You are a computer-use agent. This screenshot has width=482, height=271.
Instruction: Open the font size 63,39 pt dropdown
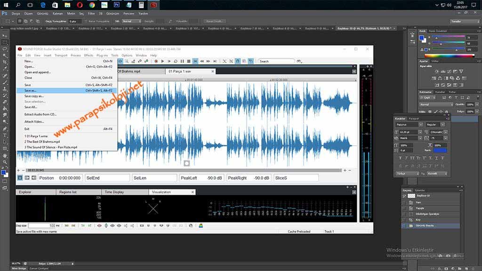click(420, 132)
